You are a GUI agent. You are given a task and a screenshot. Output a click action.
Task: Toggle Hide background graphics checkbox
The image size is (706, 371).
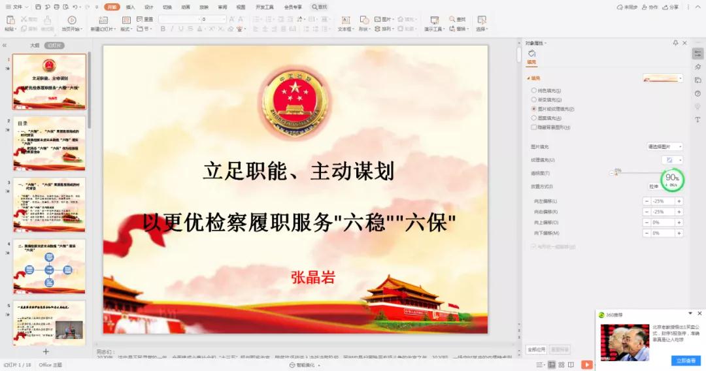534,127
